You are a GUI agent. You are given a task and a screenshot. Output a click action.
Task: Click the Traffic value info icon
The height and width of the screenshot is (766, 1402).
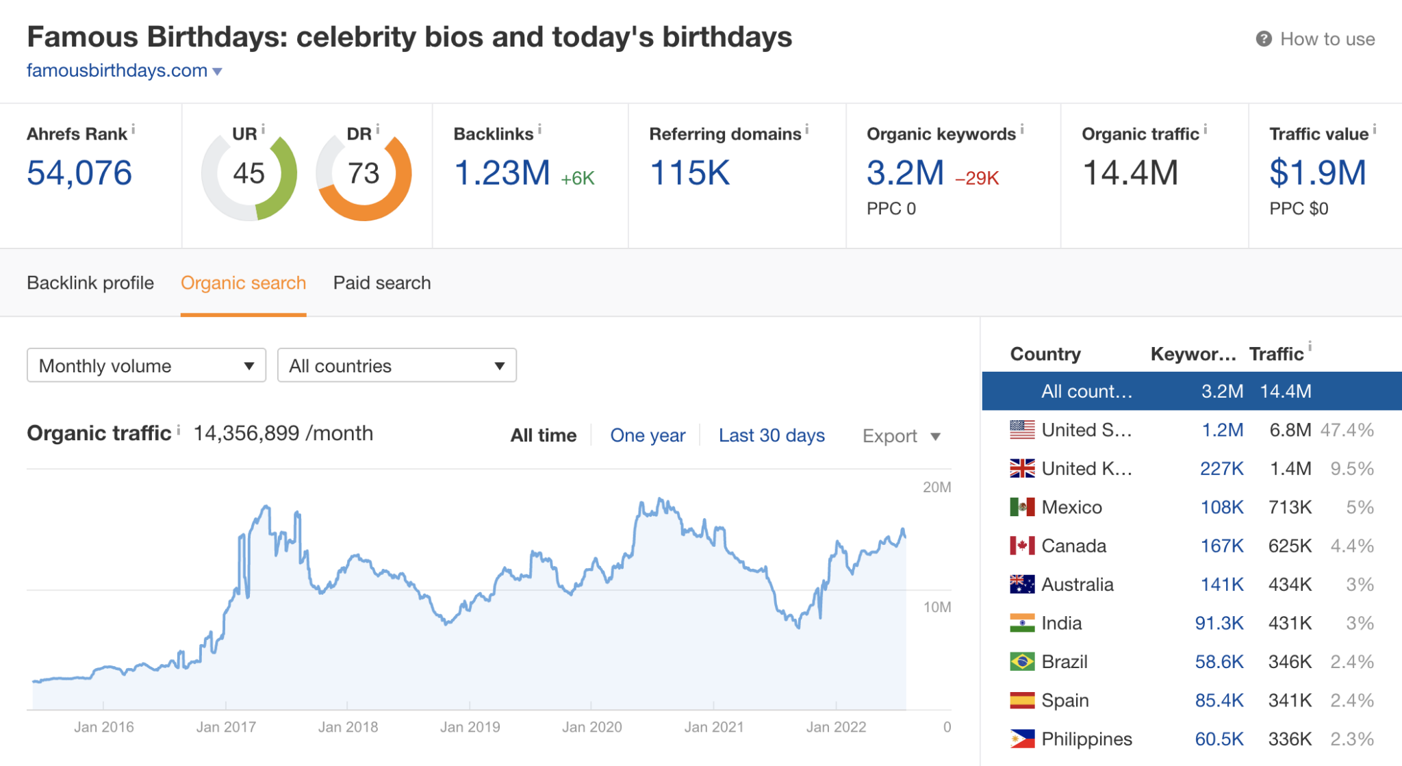[1375, 128]
